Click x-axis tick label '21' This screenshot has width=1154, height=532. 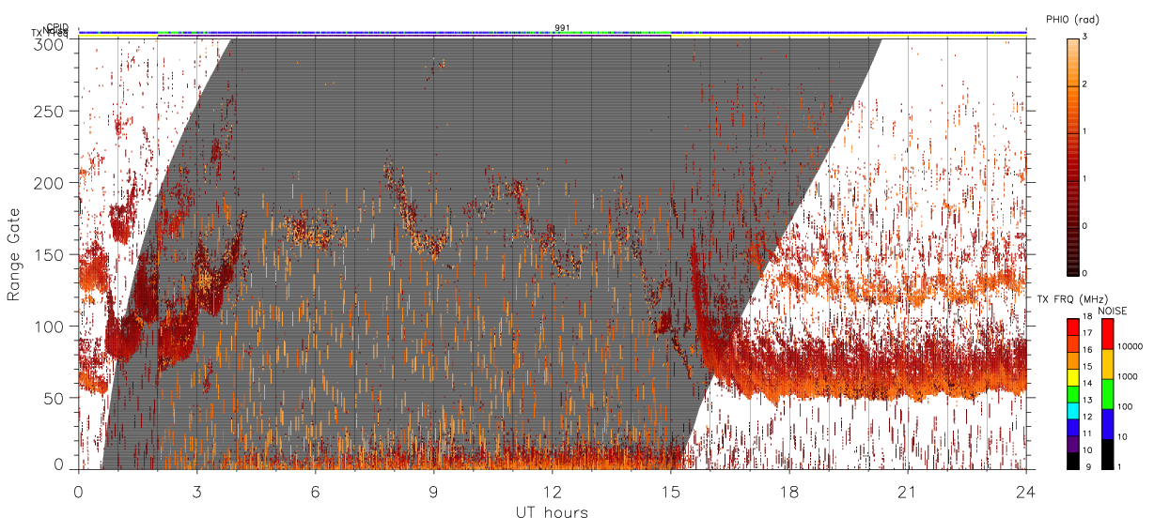(x=907, y=491)
